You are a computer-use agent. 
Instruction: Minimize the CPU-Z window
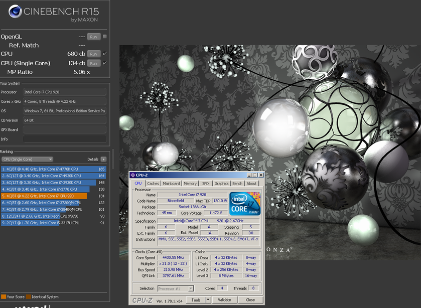click(249, 175)
